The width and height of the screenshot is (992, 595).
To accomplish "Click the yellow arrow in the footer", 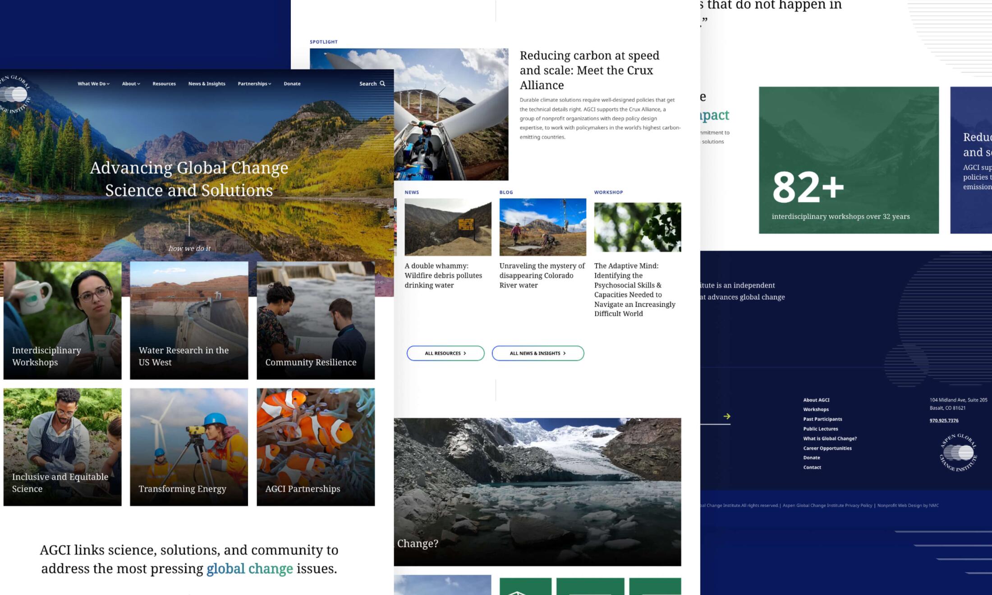I will (726, 416).
